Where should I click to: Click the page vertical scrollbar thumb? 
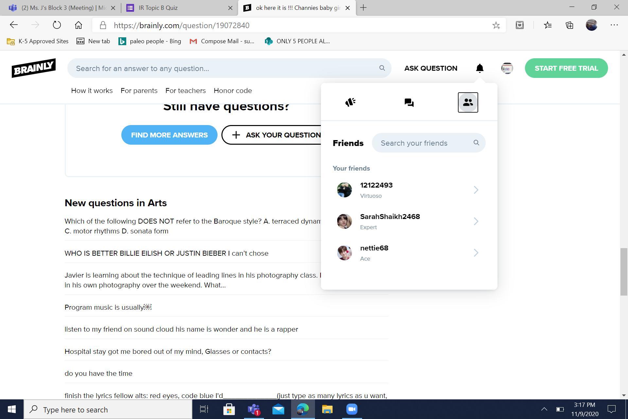(x=624, y=272)
